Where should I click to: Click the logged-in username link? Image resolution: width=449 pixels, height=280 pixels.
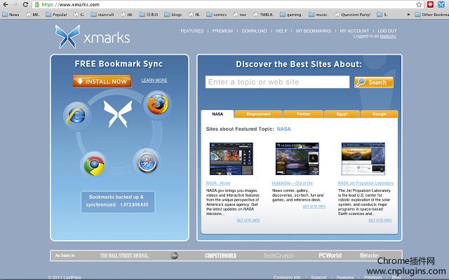click(388, 36)
